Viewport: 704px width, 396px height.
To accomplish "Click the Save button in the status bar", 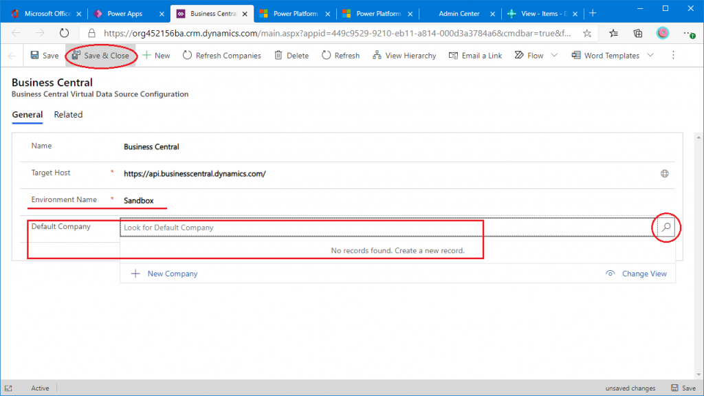I will (x=683, y=388).
